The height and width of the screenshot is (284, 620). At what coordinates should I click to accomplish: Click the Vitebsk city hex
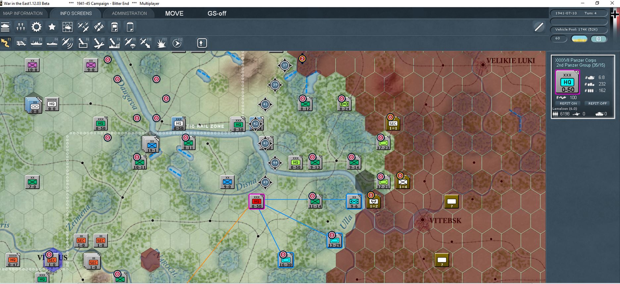click(422, 220)
